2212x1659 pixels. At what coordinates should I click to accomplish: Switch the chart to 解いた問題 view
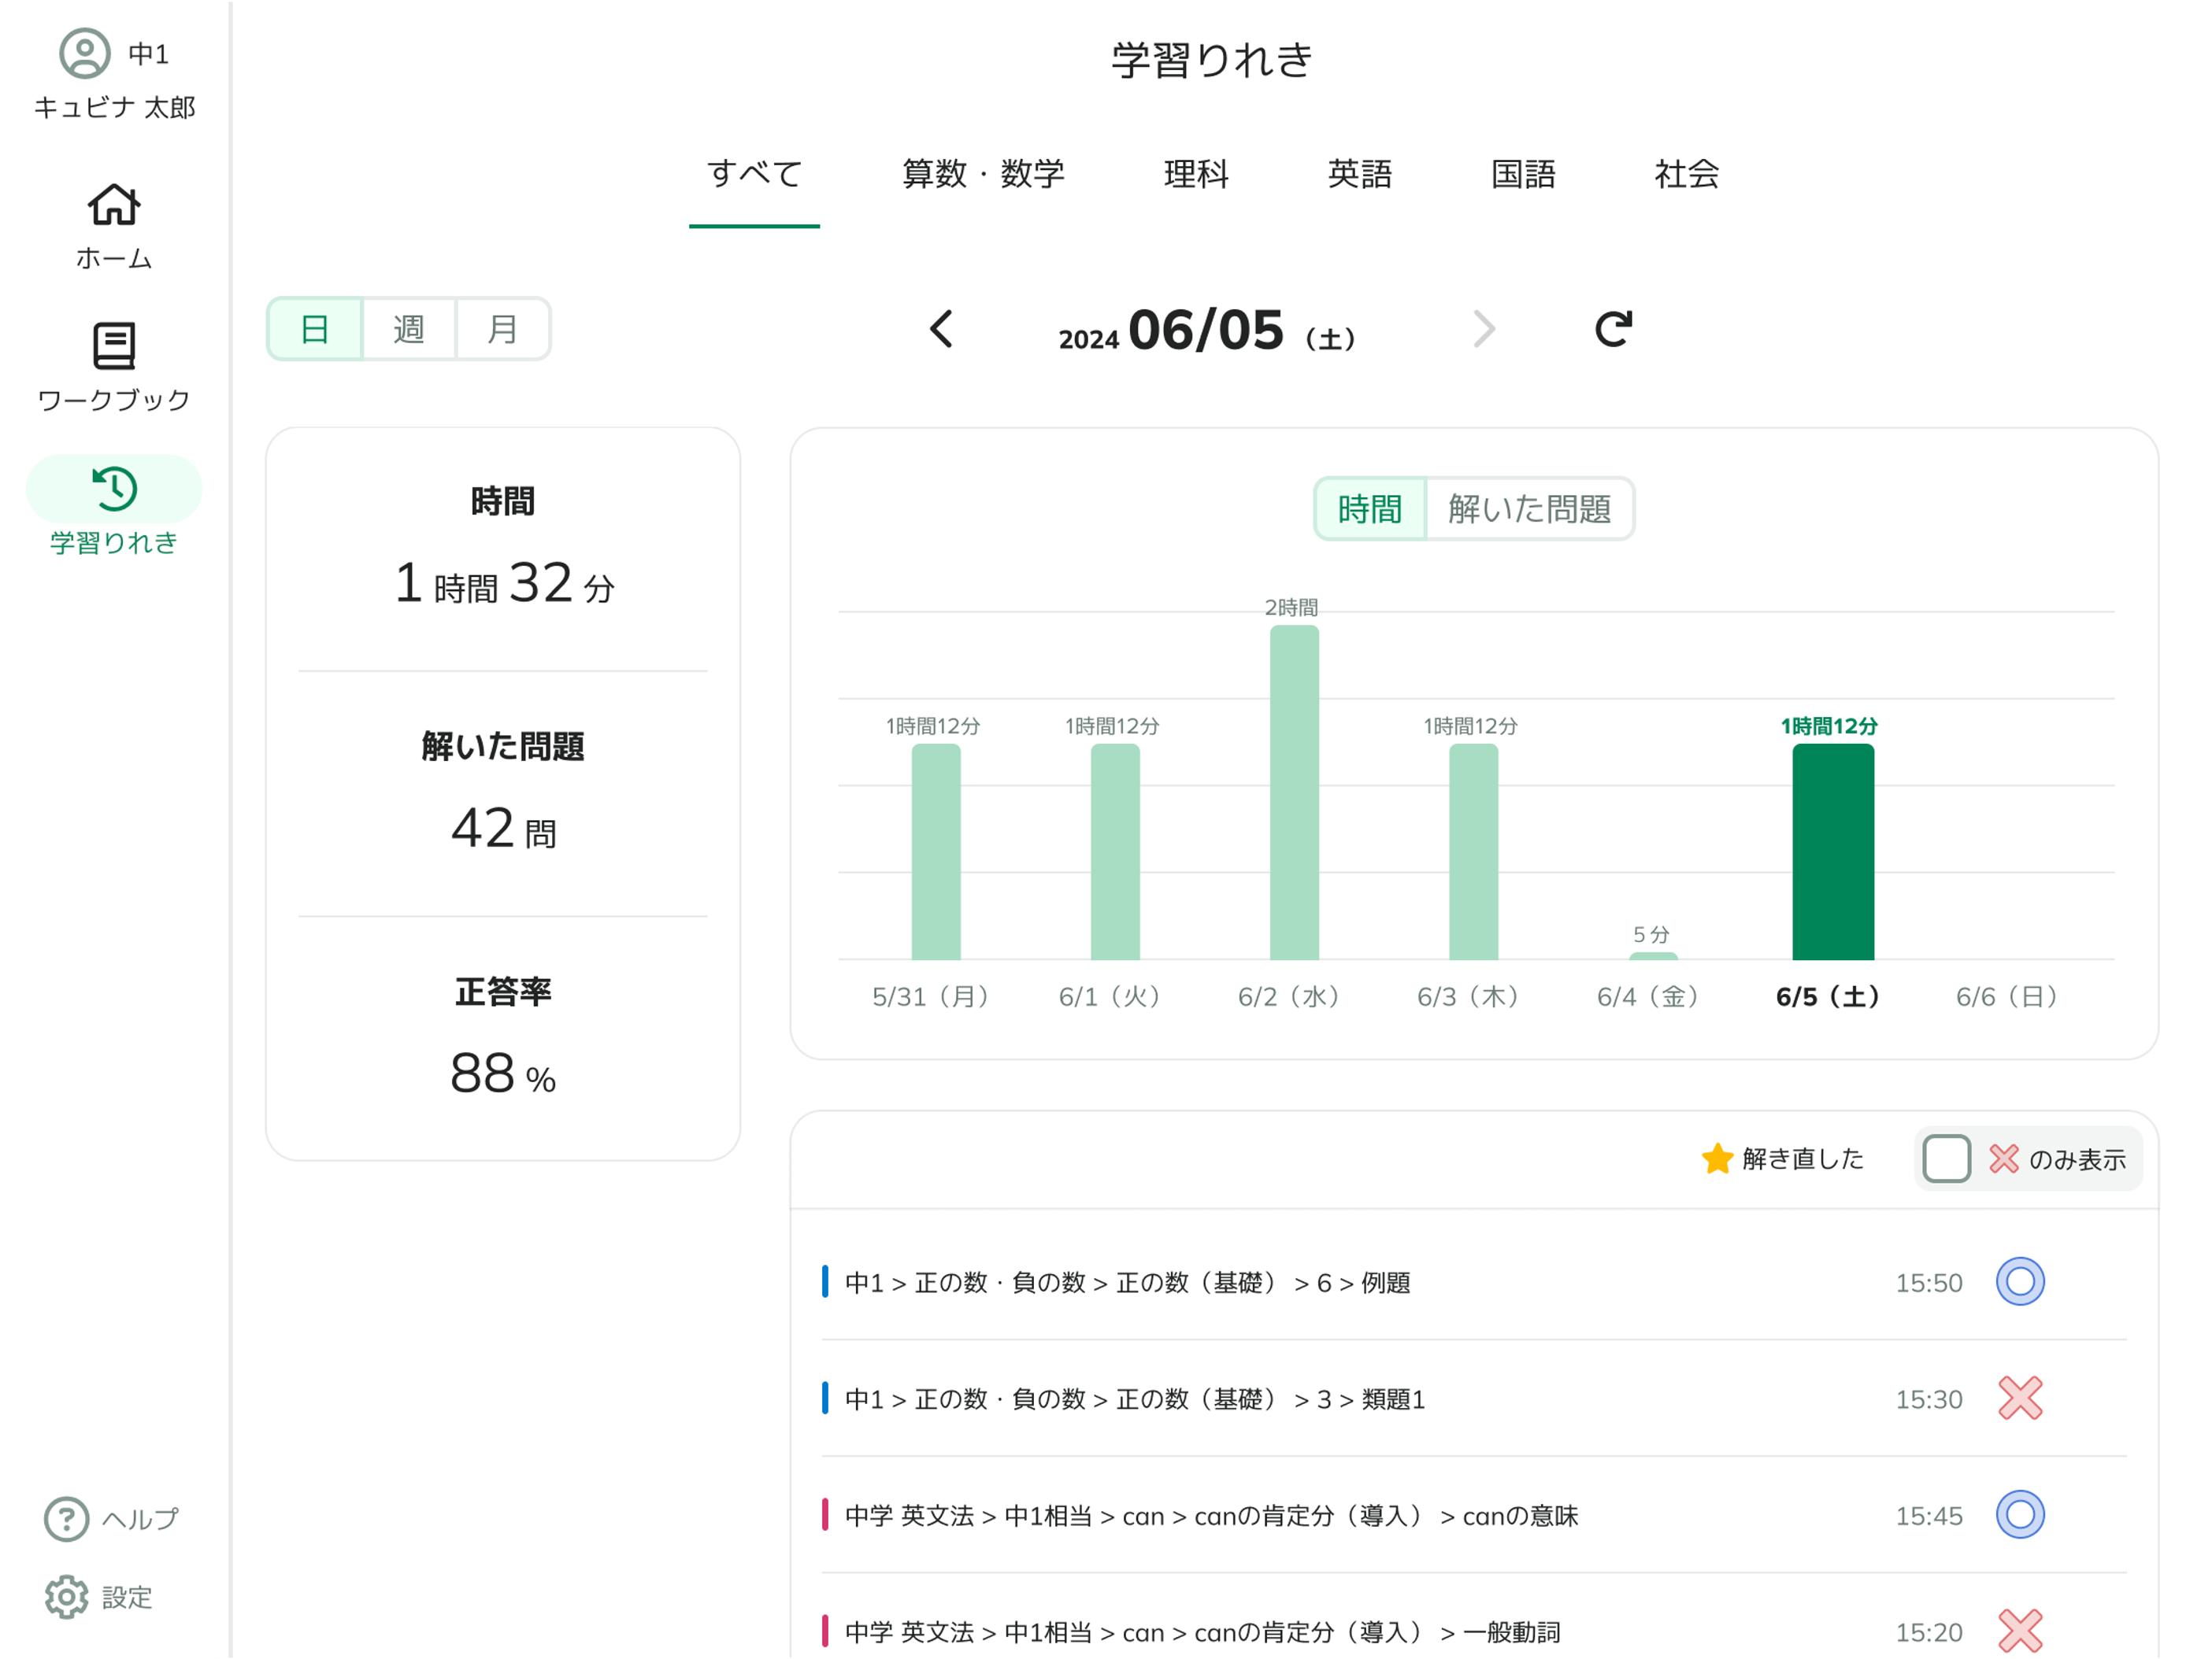(1529, 510)
